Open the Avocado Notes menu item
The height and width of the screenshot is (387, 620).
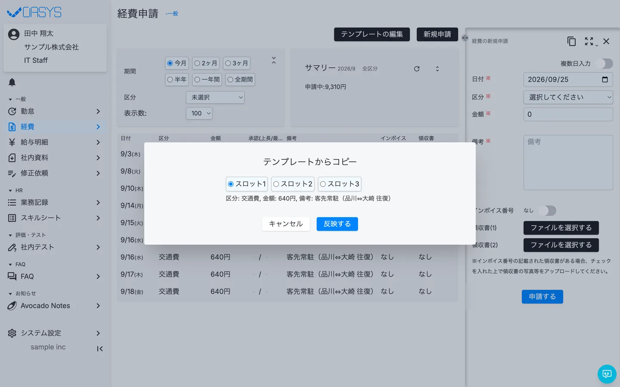point(54,306)
